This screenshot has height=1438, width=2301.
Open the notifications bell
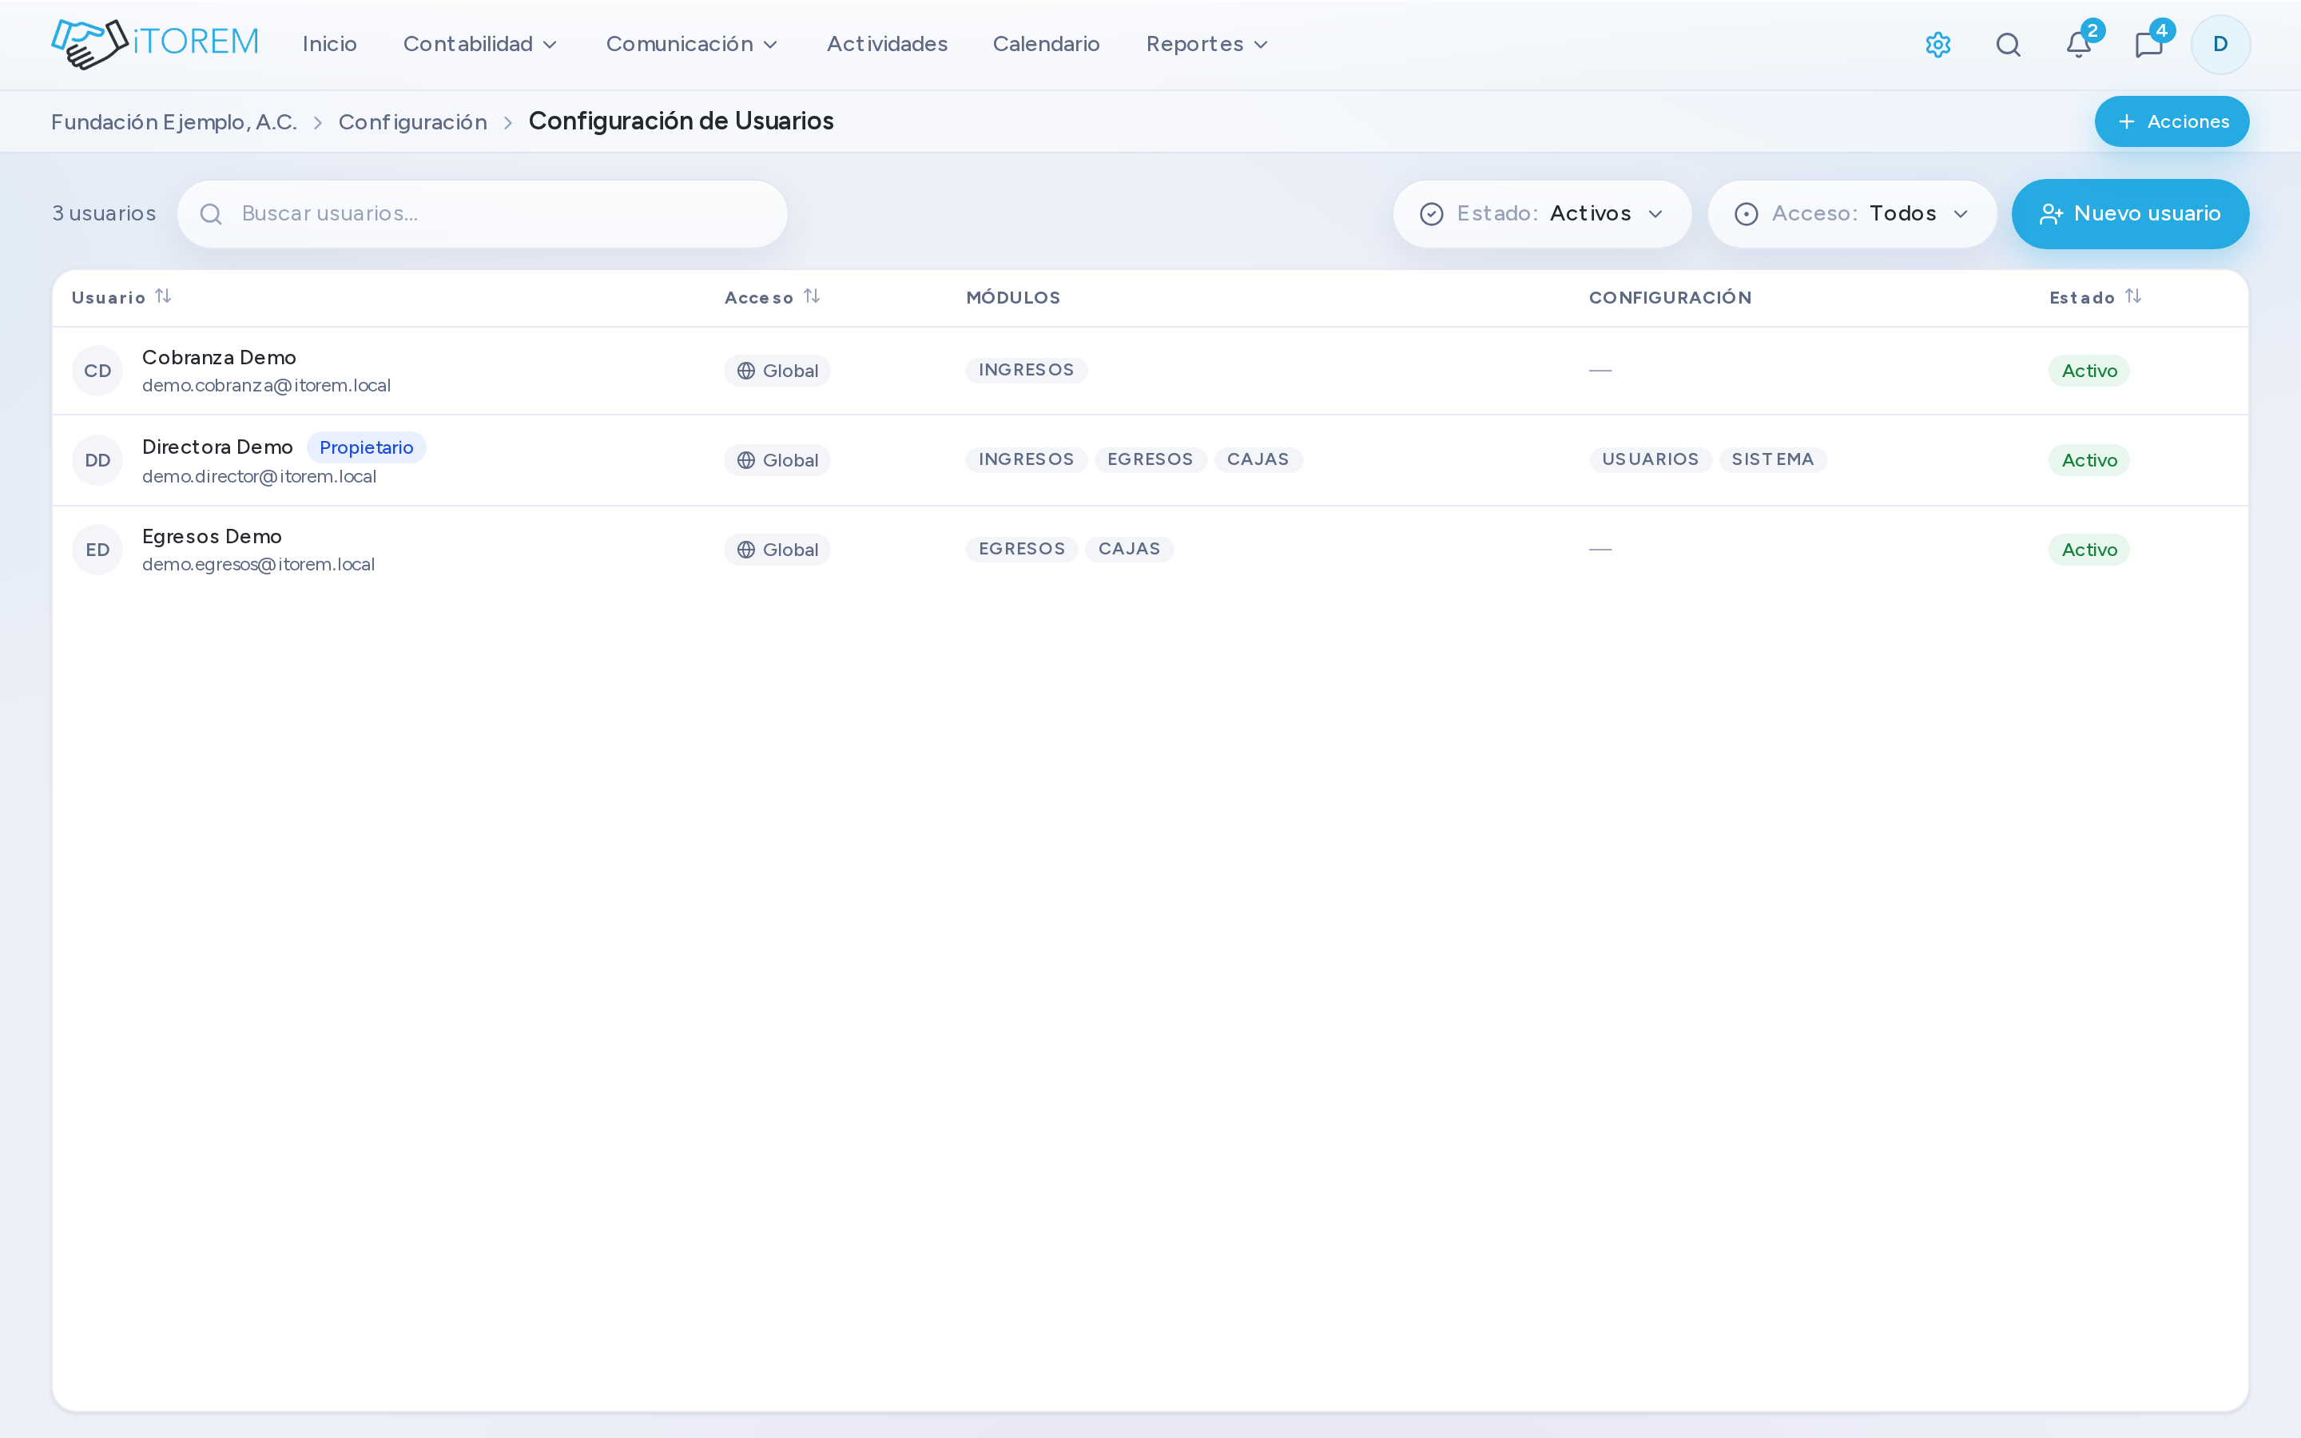click(2079, 45)
